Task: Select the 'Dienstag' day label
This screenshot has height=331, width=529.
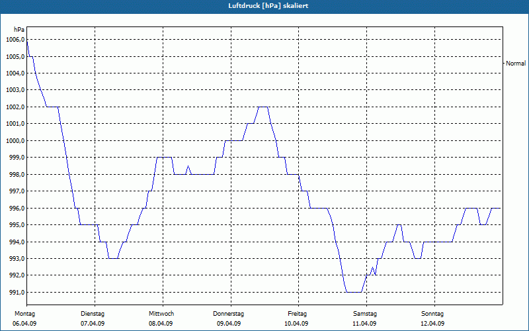Action: click(93, 314)
